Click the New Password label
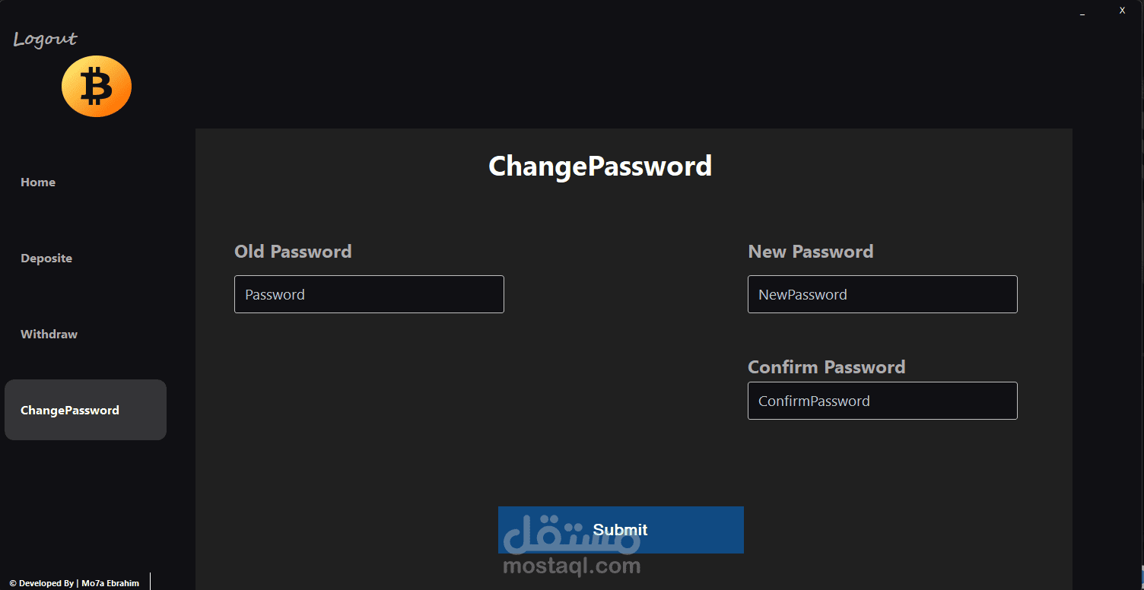The width and height of the screenshot is (1144, 590). (x=811, y=252)
